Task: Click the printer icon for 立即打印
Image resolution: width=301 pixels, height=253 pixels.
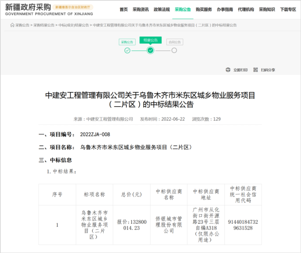Action: click(228, 70)
